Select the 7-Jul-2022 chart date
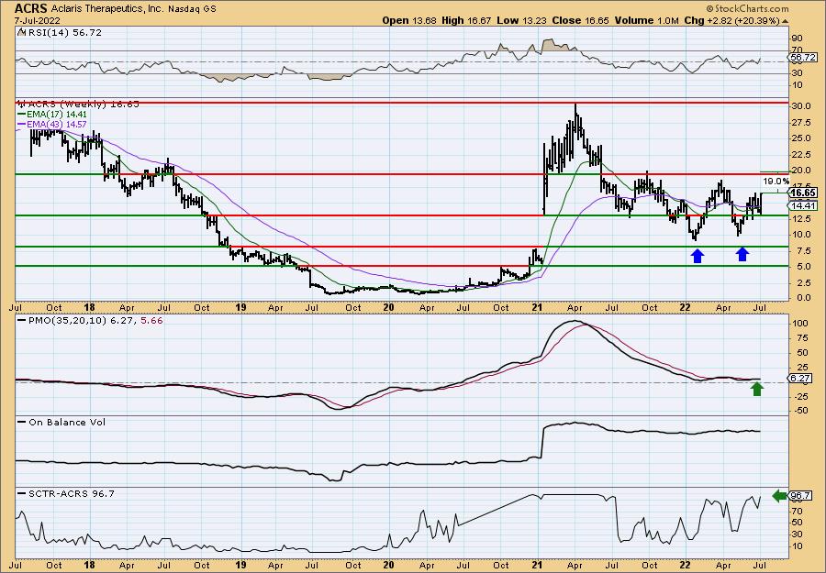Viewport: 826px width, 573px height. tap(38, 21)
